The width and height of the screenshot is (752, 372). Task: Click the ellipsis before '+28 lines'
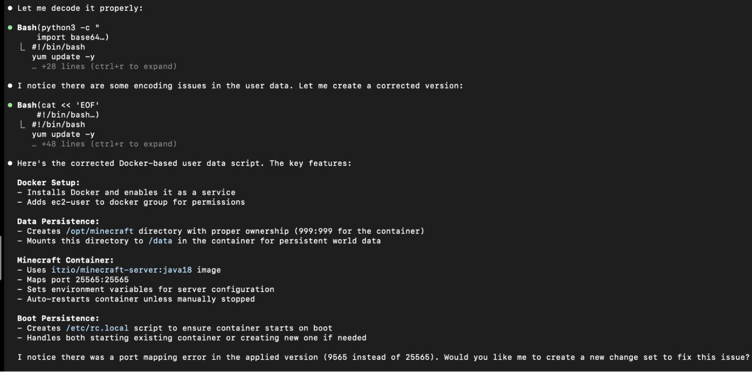[x=34, y=67]
